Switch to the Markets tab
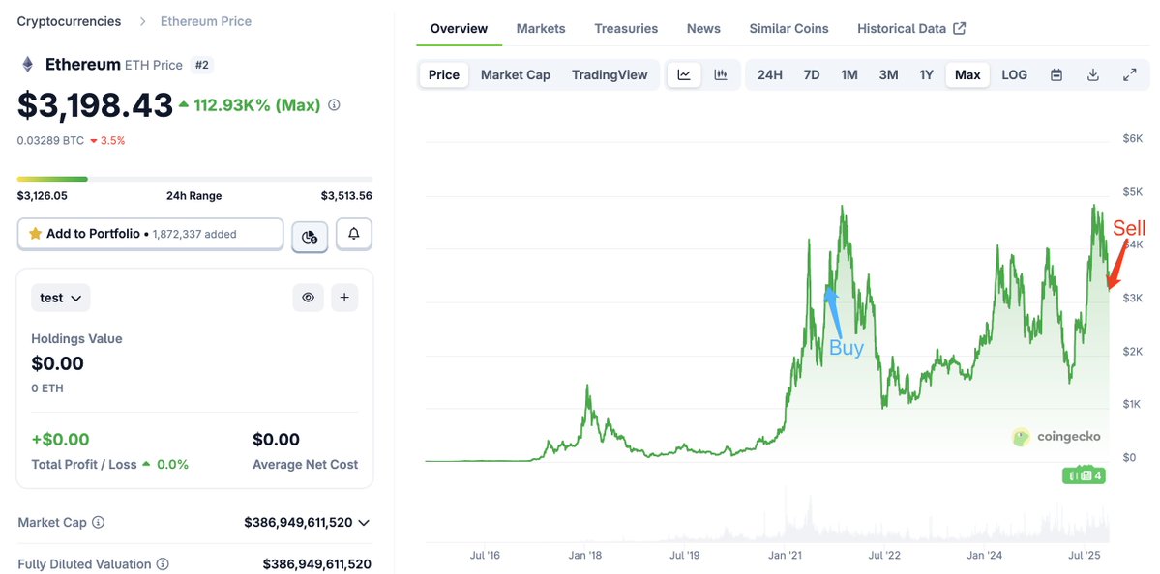1160x574 pixels. (541, 28)
